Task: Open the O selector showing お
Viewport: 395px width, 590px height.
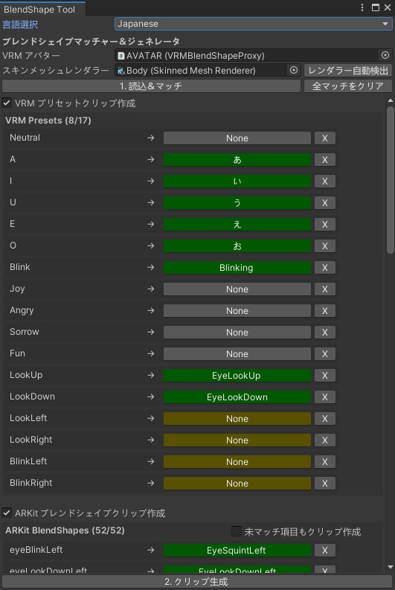Action: coord(237,246)
